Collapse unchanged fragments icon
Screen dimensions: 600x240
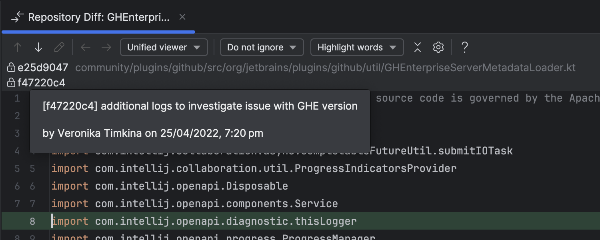coord(418,48)
